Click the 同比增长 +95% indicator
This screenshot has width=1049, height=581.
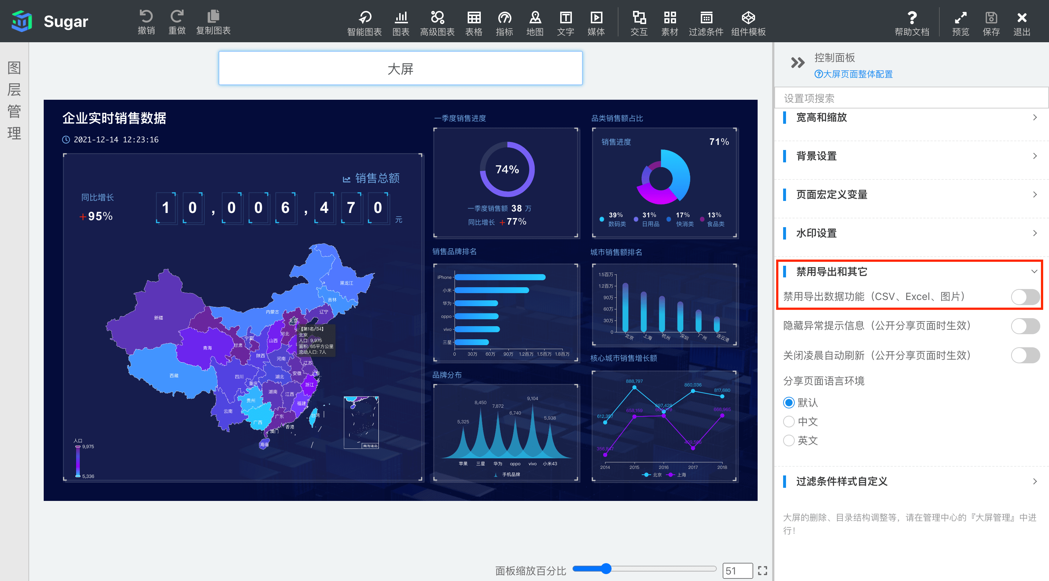tap(97, 207)
